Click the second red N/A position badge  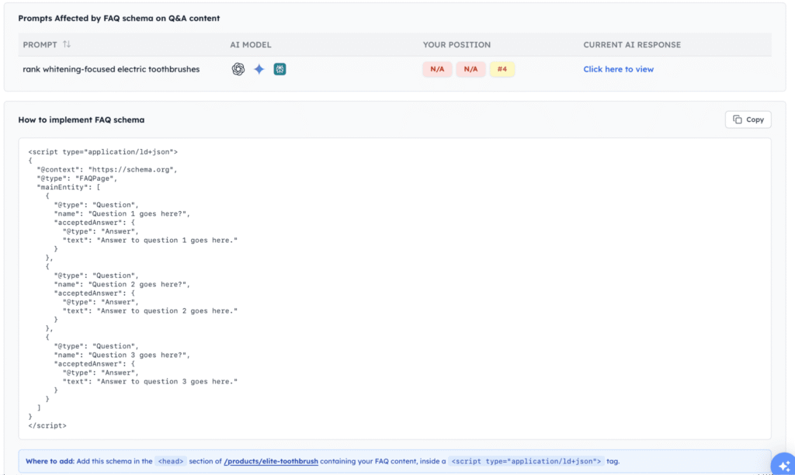[470, 69]
